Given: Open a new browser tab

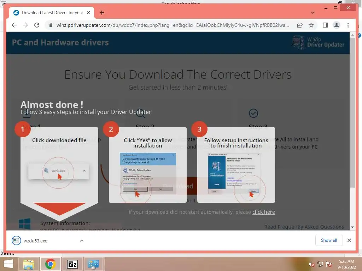Looking at the screenshot, I should tap(102, 13).
